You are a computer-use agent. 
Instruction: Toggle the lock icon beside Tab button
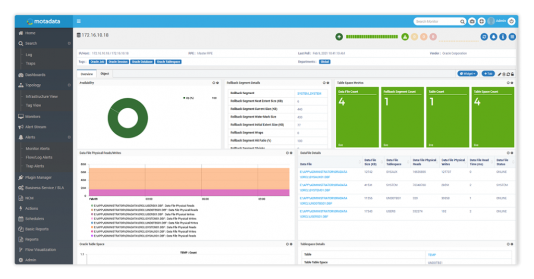pos(513,74)
